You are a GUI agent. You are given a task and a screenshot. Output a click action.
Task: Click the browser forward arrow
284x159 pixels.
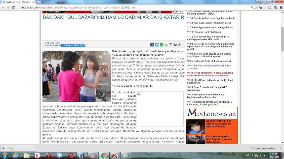(x=8, y=8)
